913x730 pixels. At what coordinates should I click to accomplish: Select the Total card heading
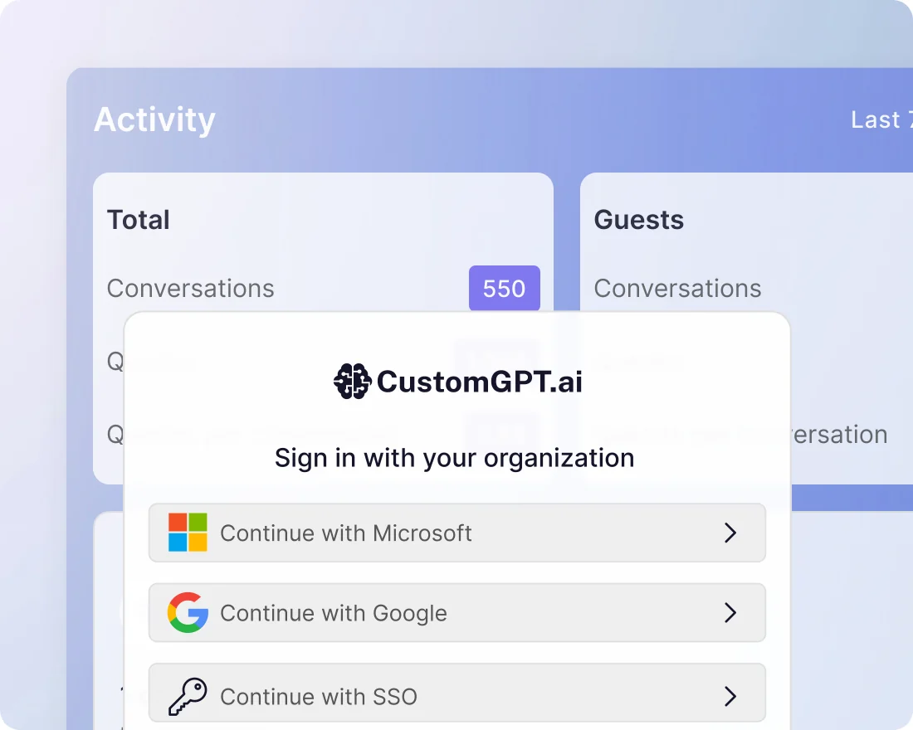tap(139, 220)
